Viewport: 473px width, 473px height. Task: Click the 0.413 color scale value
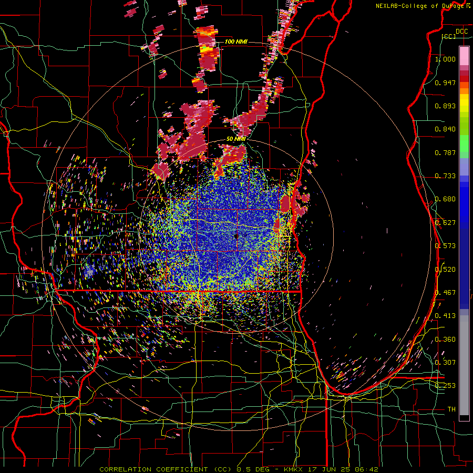coord(445,316)
